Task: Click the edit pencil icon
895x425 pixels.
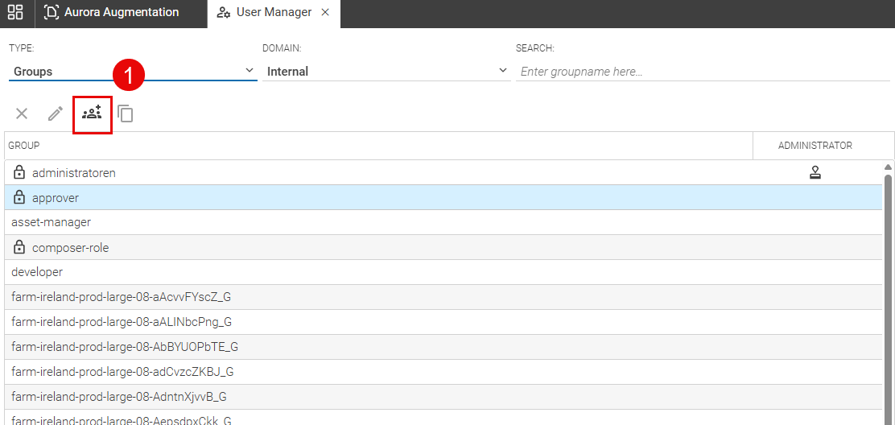Action: click(x=56, y=113)
